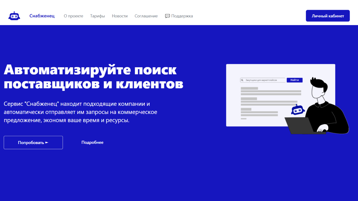
Task: Click the robot badge on the illustrated laptop scene
Action: 297,110
